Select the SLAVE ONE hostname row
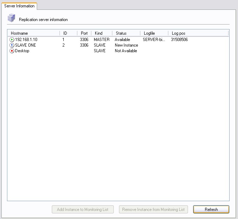This screenshot has width=238, height=219. [26, 45]
